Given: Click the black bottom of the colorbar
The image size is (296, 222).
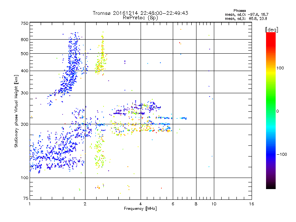Looking at the screenshot, I should click(x=271, y=186).
